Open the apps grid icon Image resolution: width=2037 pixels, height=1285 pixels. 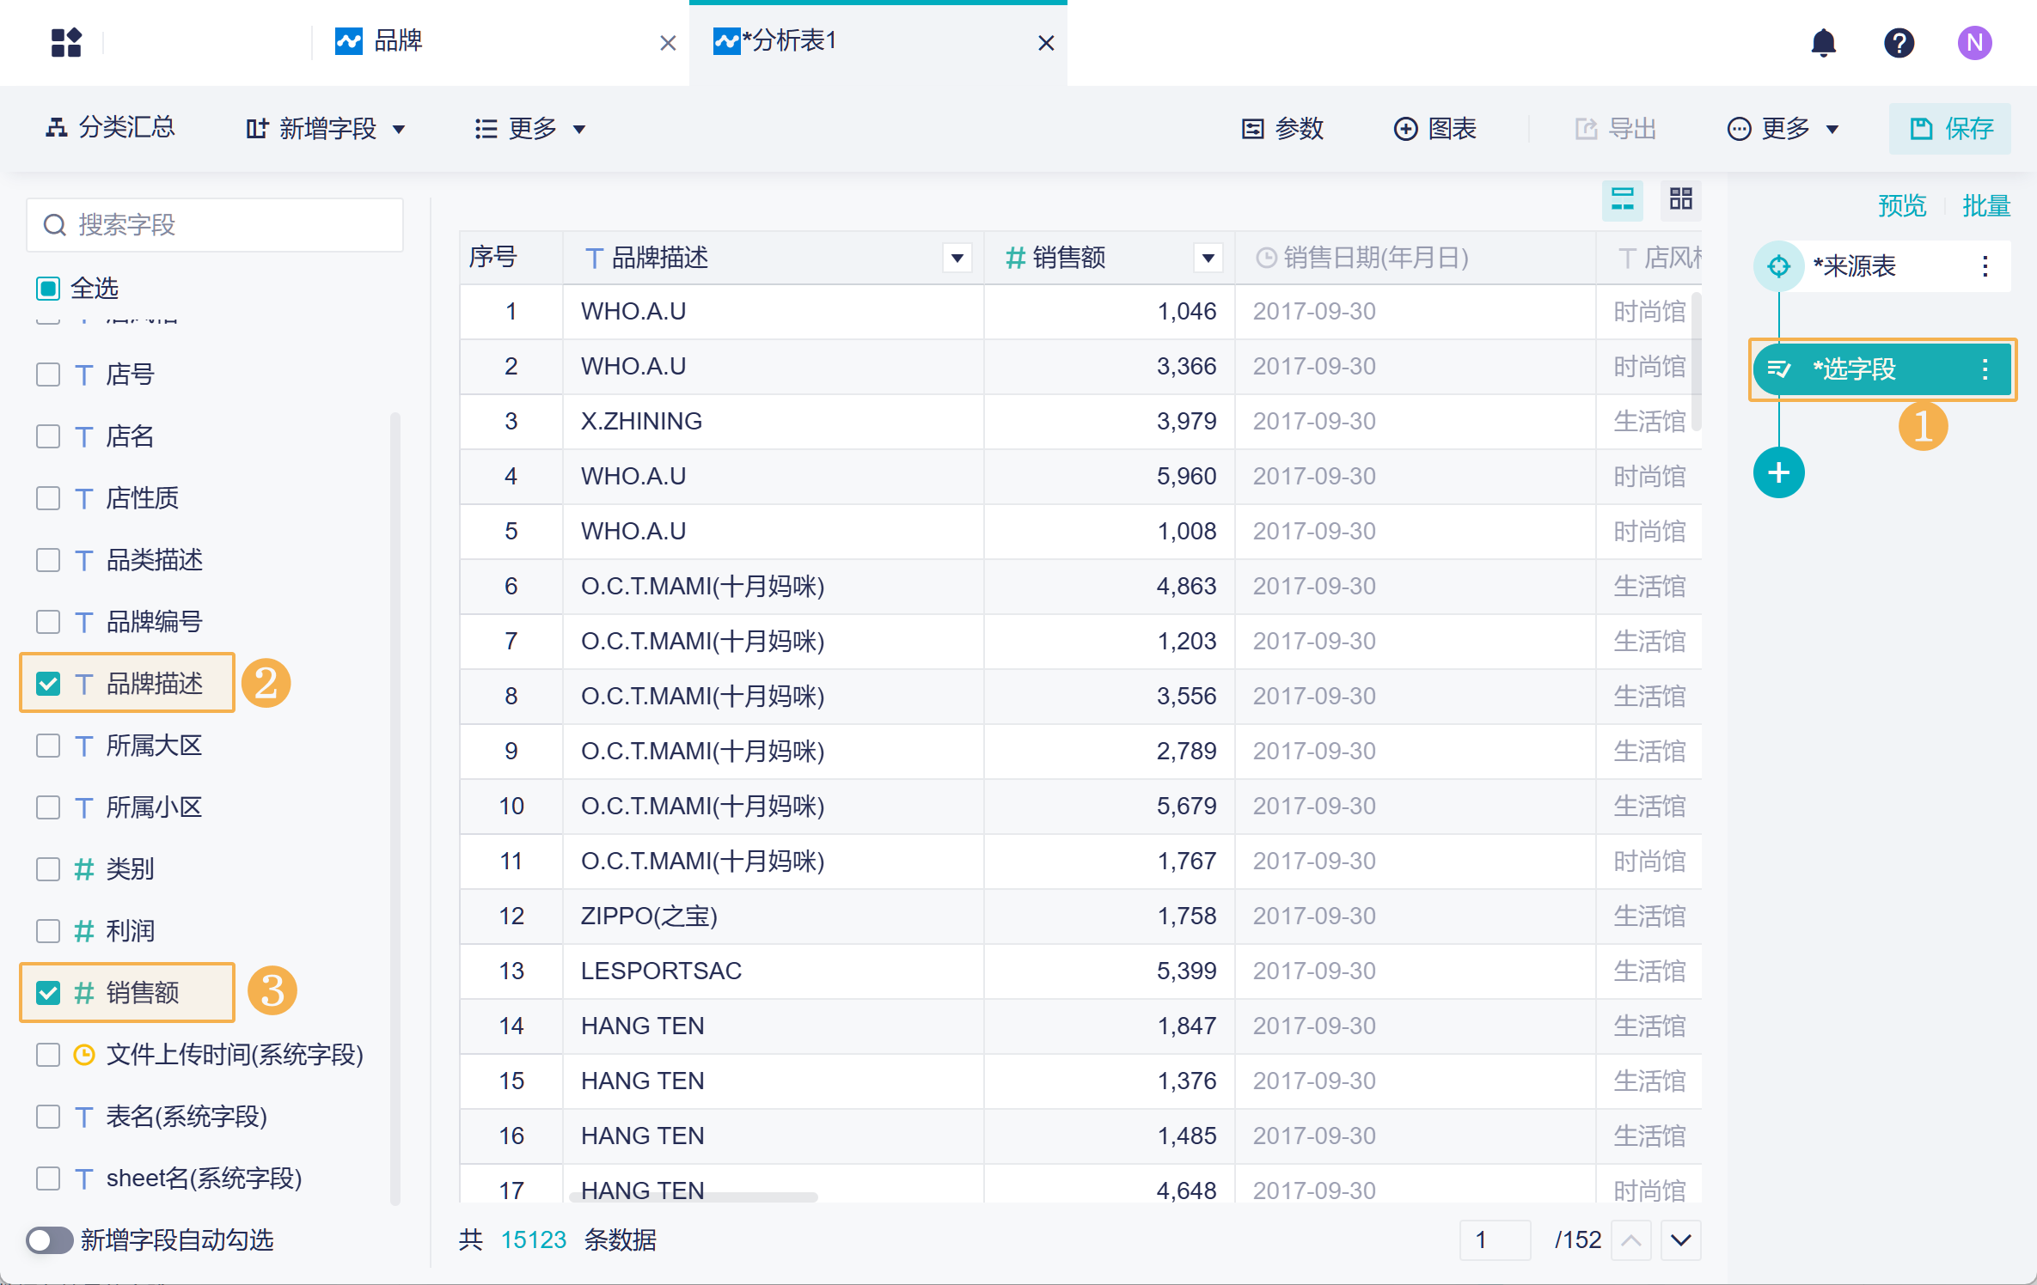(x=66, y=42)
